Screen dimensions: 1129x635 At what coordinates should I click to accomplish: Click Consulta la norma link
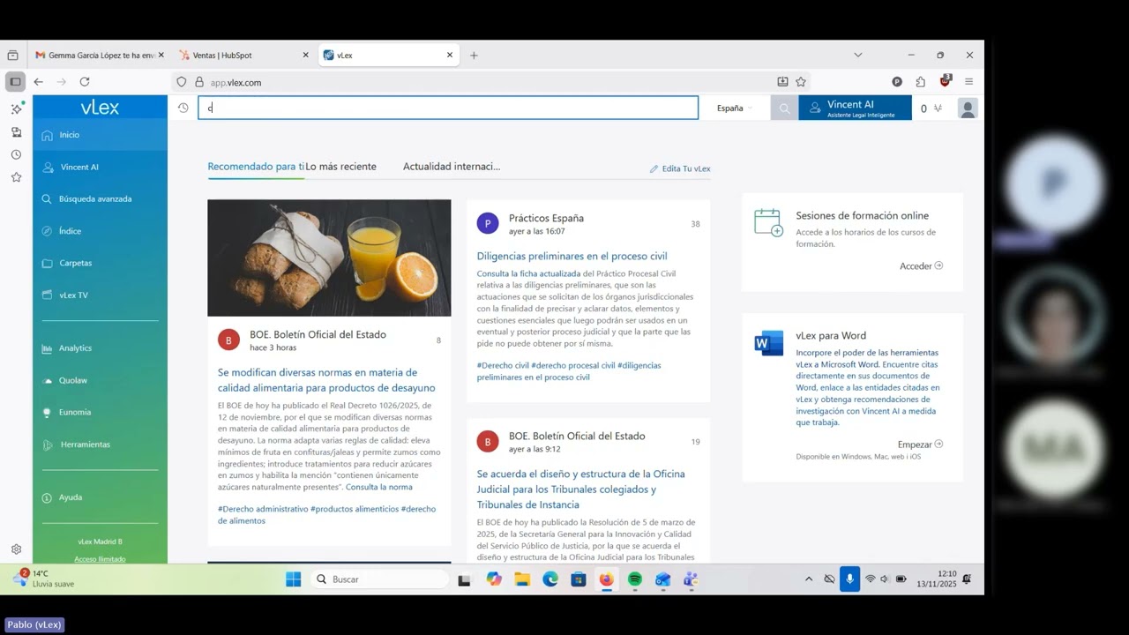point(378,487)
